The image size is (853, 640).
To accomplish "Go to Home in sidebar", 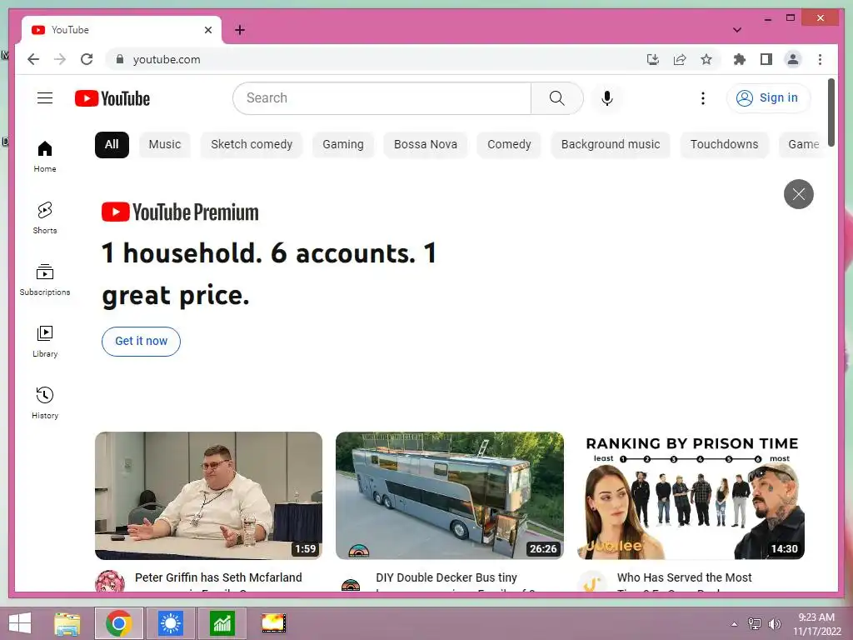I will 45,157.
